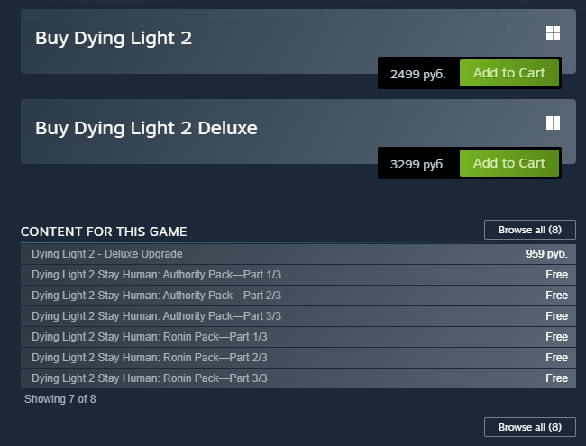Select Ronin Pack—Part 1/3 DLC entry
The width and height of the screenshot is (586, 446).
[149, 337]
